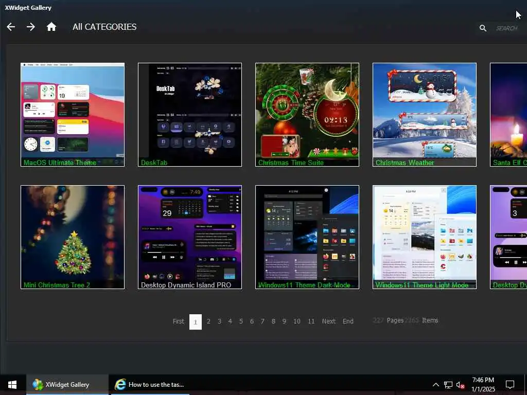The width and height of the screenshot is (527, 395).
Task: Go to the End page
Action: tap(348, 321)
